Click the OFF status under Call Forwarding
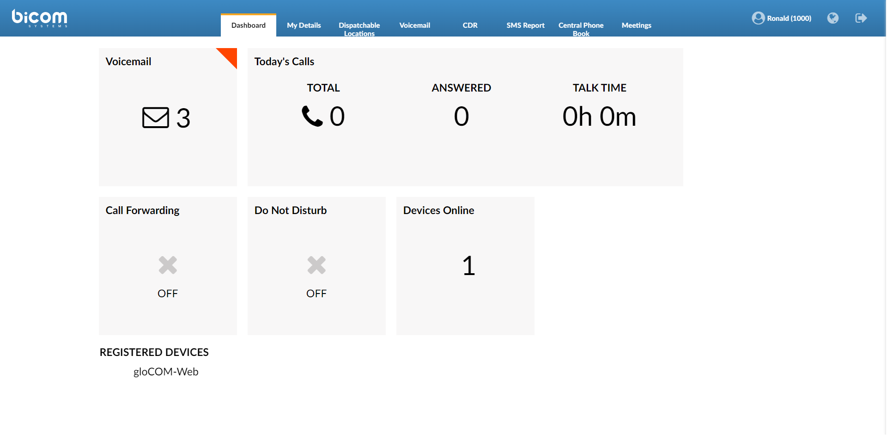 click(168, 294)
